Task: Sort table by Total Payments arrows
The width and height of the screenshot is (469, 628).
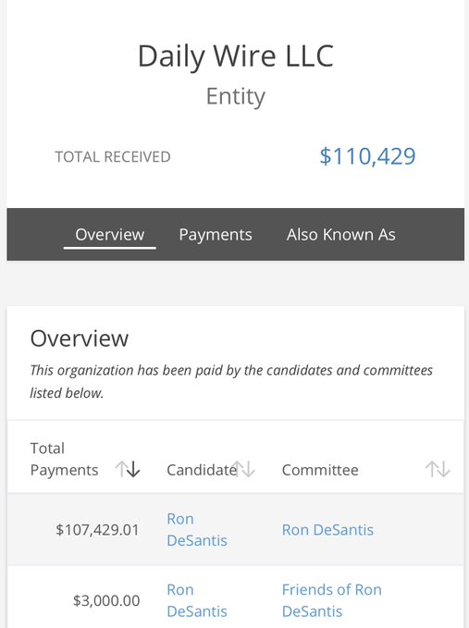Action: tap(128, 469)
